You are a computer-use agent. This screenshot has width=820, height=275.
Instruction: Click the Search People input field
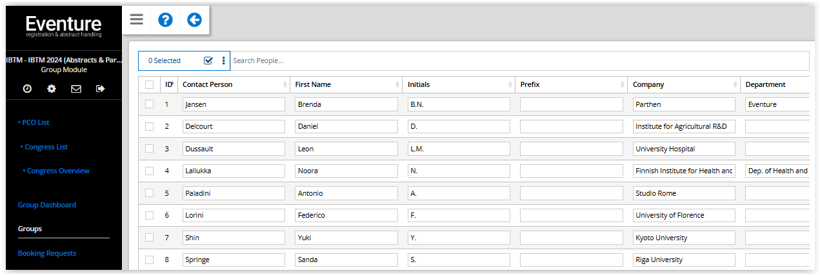(519, 61)
